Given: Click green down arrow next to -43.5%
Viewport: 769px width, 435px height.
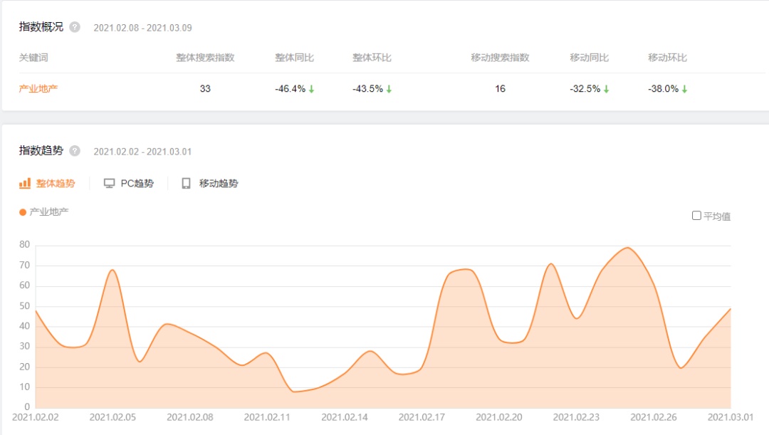Looking at the screenshot, I should point(389,89).
